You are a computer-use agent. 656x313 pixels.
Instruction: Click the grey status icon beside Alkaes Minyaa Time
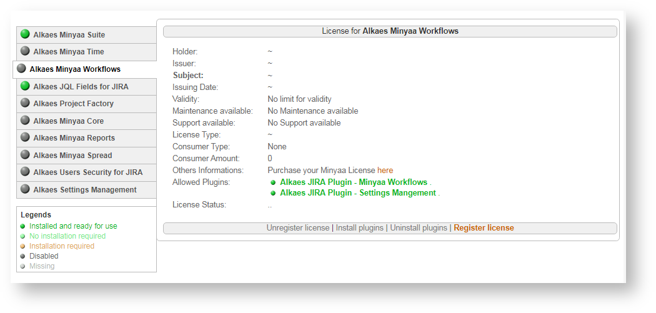(x=25, y=51)
